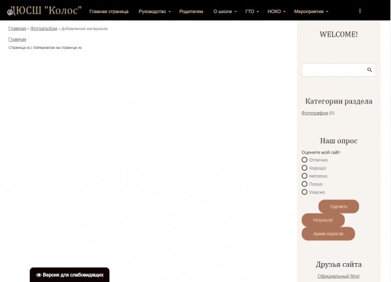This screenshot has height=282, width=391.
Task: Choose the Неплохо poll answer
Action: pos(304,176)
